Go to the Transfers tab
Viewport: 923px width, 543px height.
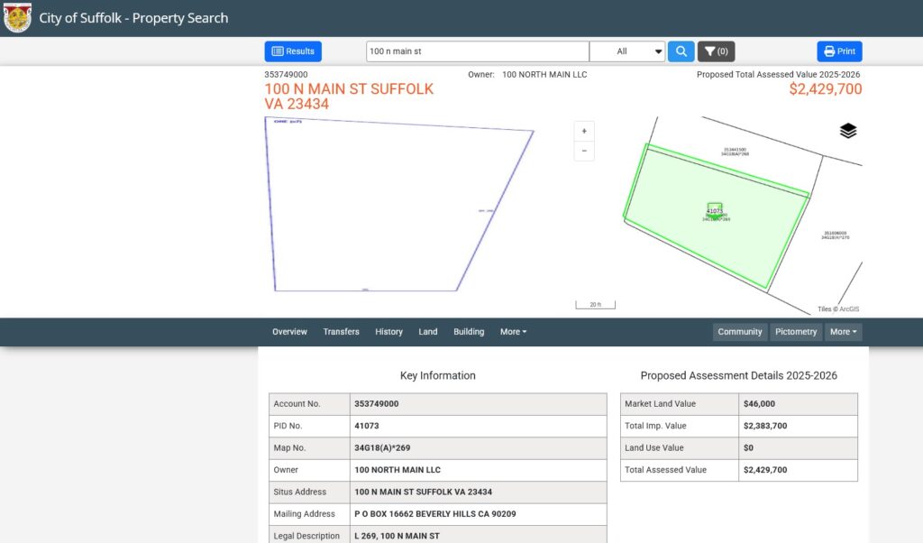pos(341,332)
